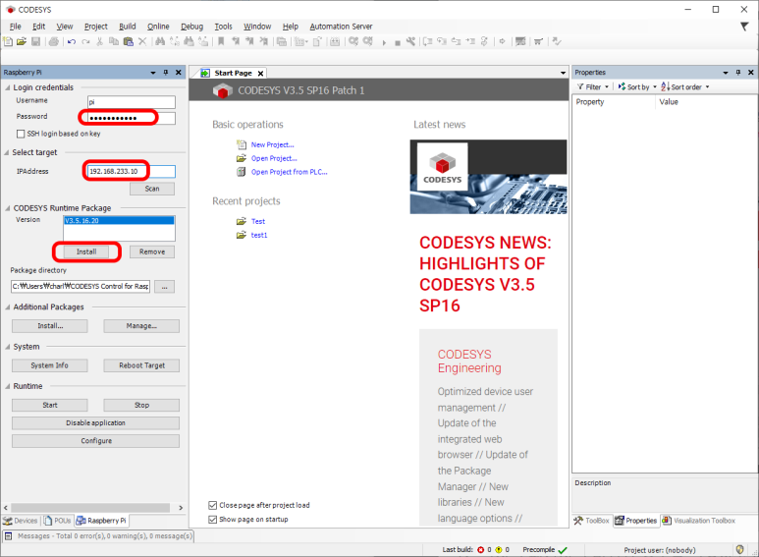Click the New File toolbar icon
759x557 pixels.
click(x=8, y=42)
